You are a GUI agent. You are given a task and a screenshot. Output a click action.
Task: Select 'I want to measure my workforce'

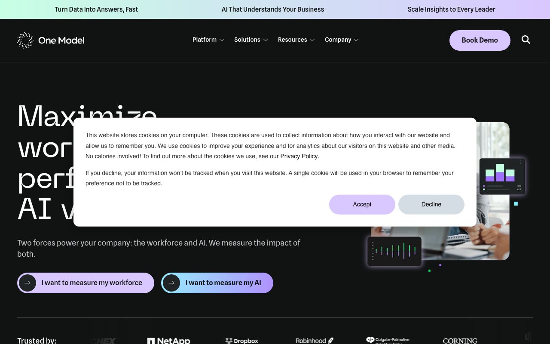[86, 283]
